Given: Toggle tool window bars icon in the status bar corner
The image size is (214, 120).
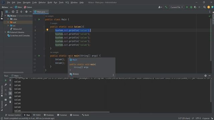Looking at the screenshot, I should click(x=2, y=118).
